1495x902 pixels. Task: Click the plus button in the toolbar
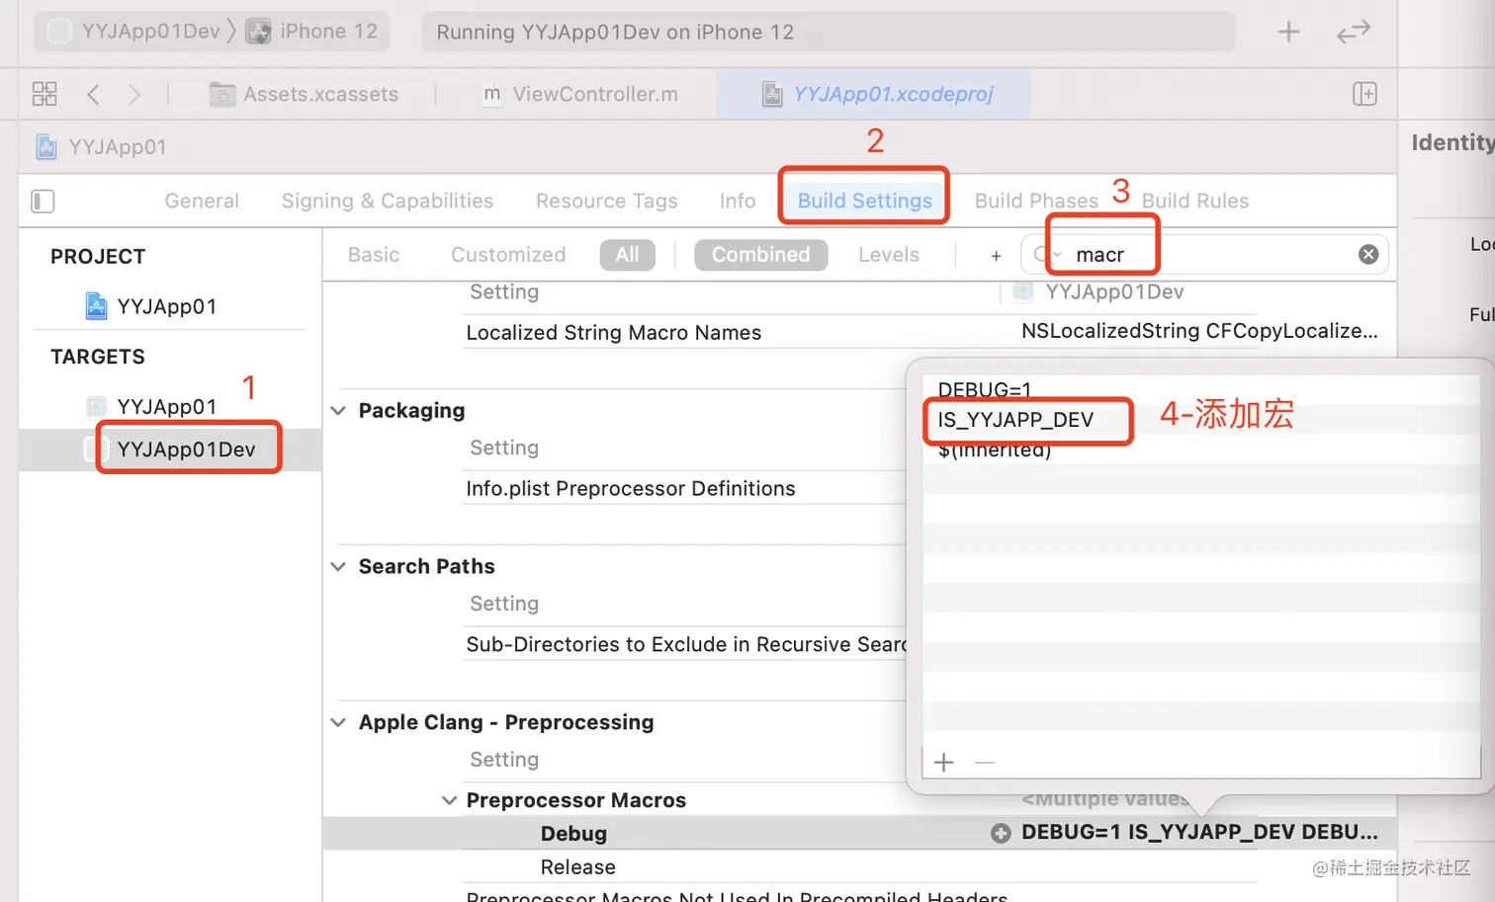[x=1288, y=32]
